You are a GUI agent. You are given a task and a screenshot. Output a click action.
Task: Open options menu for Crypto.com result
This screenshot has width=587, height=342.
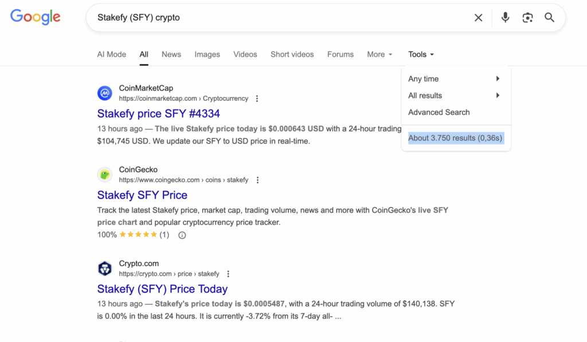pos(228,274)
